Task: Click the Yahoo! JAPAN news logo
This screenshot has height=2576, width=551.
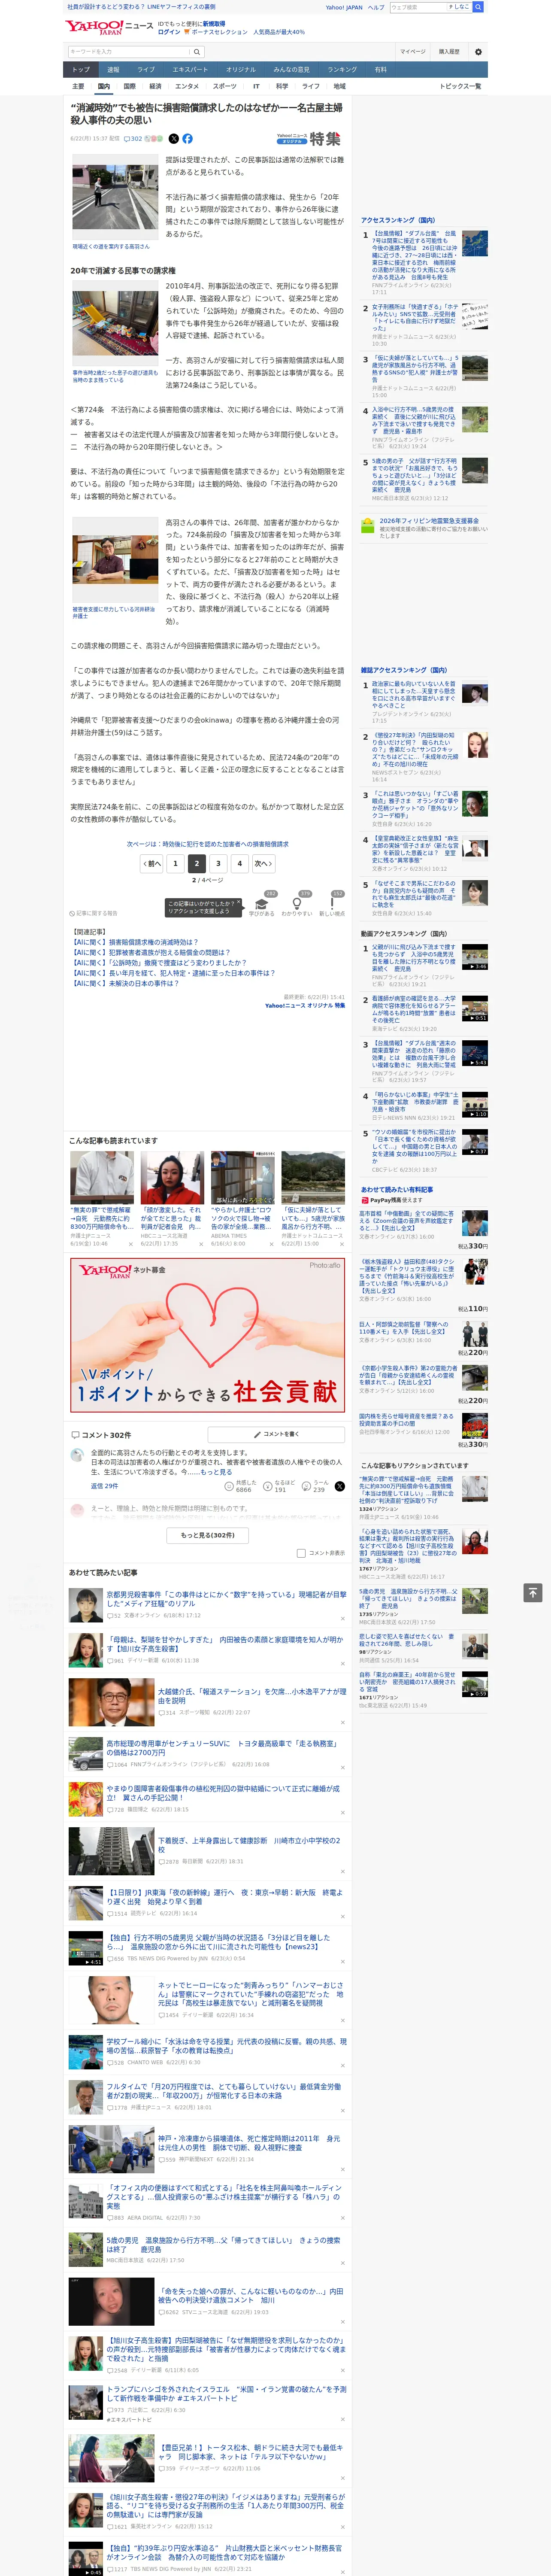Action: tap(109, 27)
